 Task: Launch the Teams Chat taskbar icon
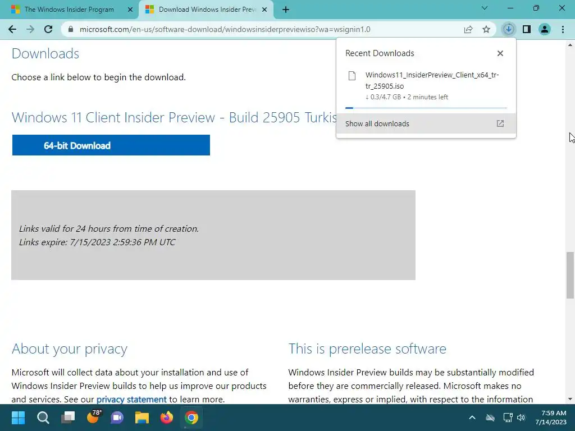(117, 418)
